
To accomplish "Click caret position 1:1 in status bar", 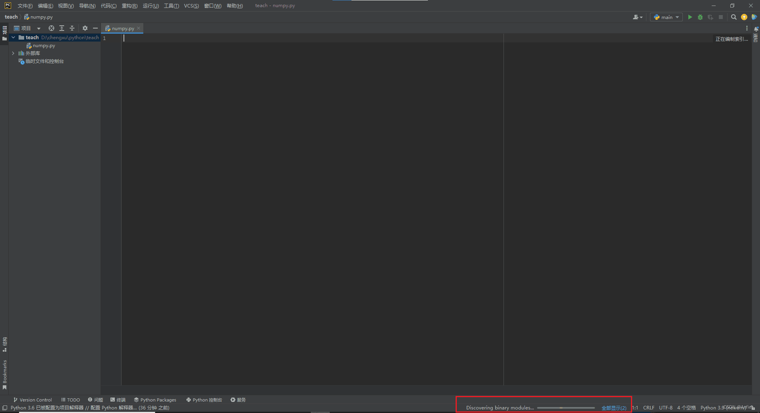I will pos(635,408).
